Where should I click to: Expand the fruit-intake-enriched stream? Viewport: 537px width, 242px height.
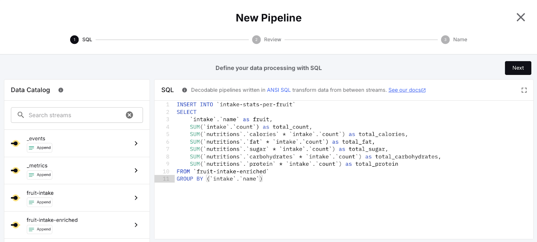click(136, 225)
